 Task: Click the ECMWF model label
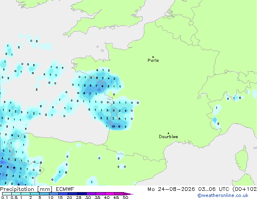[65, 189]
